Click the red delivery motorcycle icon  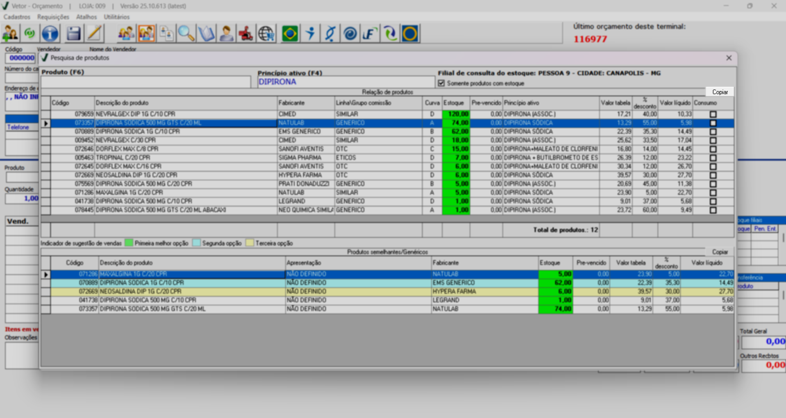[246, 34]
